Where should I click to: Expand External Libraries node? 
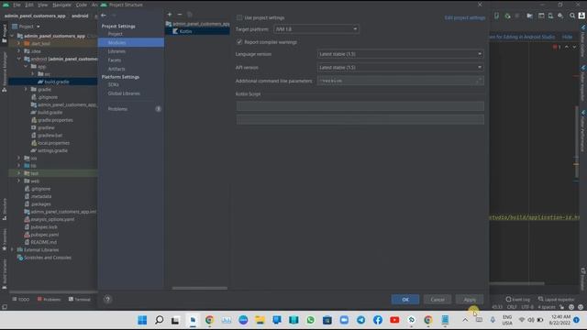click(12, 249)
